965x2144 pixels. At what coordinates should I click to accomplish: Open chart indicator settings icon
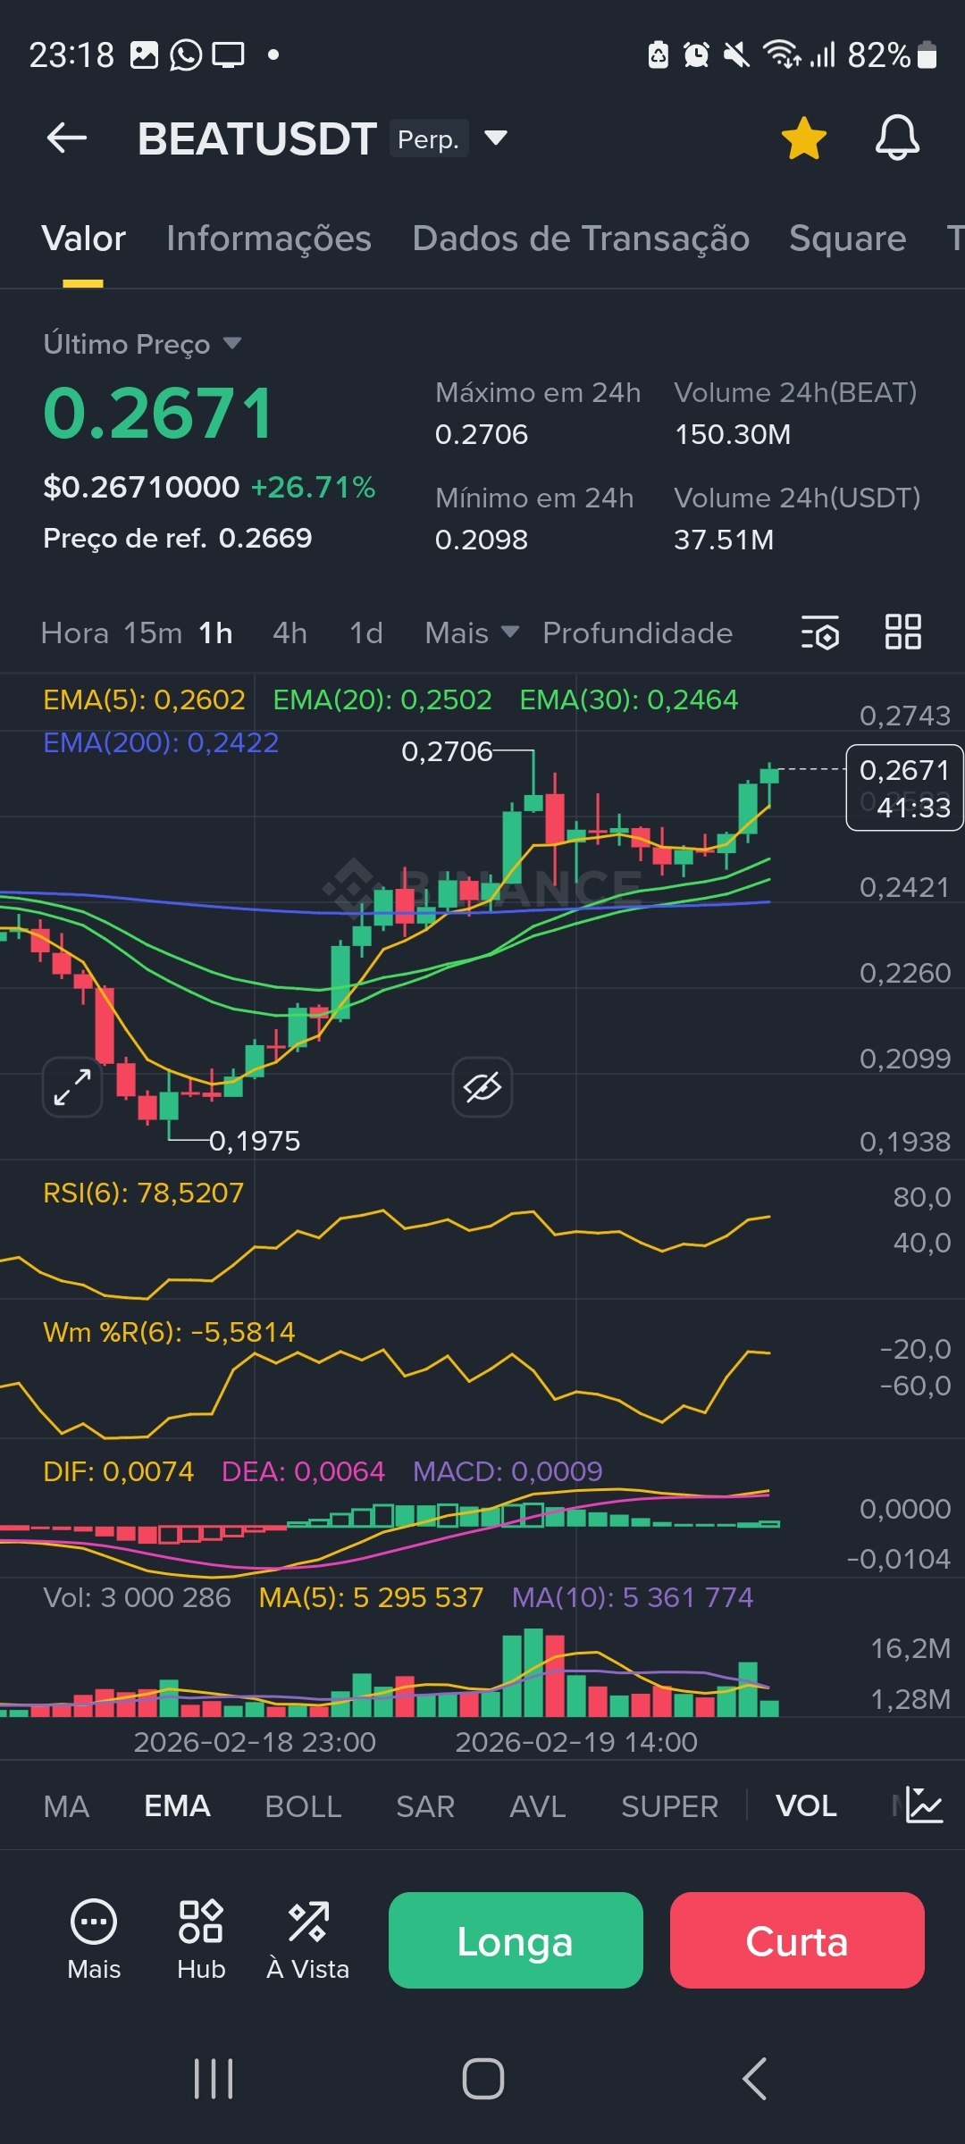pos(819,632)
